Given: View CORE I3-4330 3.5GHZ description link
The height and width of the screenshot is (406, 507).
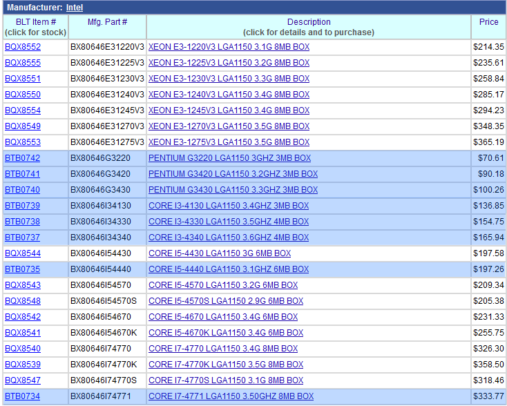Looking at the screenshot, I should pos(229,222).
